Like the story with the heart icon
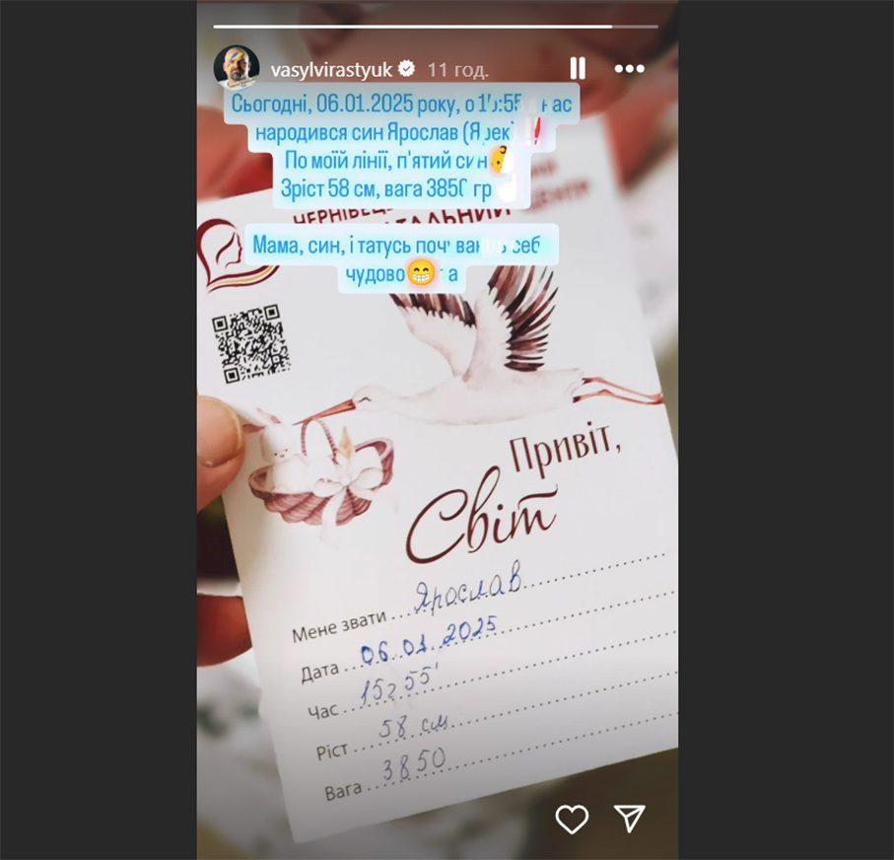Screen dimensions: 894x860 [x=572, y=819]
